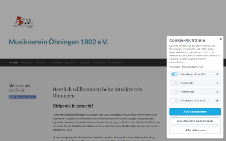Open the HOME navigation item
The height and width of the screenshot is (141, 226).
14,62
